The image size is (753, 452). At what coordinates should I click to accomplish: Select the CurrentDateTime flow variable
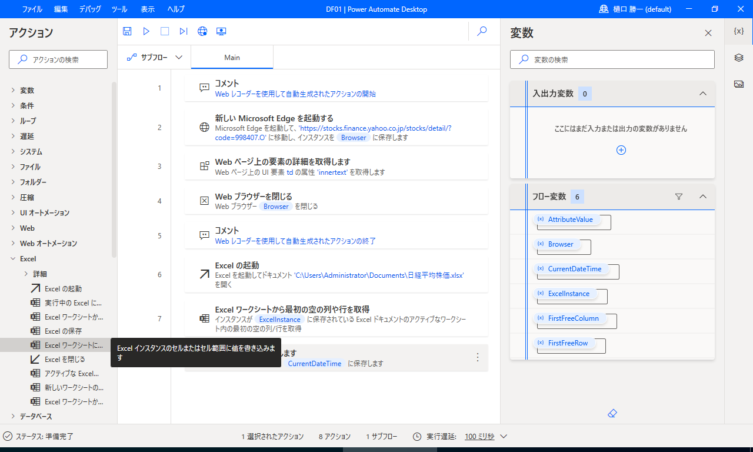click(x=571, y=269)
